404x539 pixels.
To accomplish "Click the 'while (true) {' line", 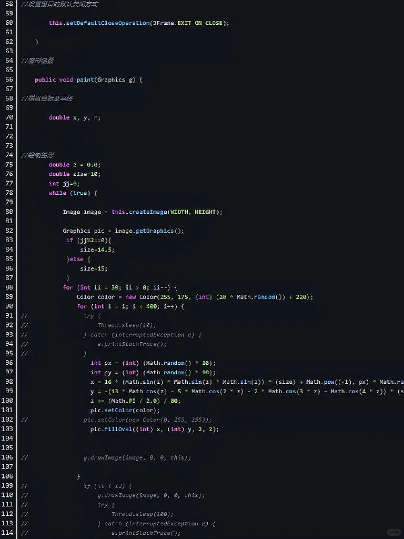I will (x=73, y=193).
